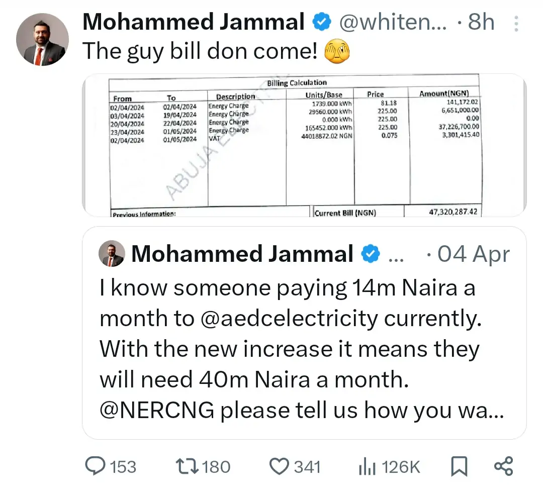This screenshot has height=491, width=543.
Task: Open the billing calculation image
Action: (304, 145)
